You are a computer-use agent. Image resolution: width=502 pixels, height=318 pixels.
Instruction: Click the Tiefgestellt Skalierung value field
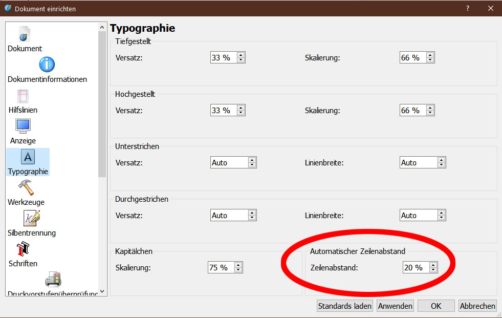[412, 58]
